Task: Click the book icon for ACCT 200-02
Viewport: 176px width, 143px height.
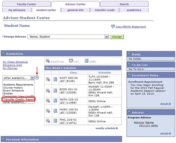Action: (55, 79)
